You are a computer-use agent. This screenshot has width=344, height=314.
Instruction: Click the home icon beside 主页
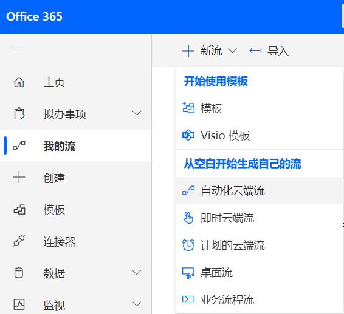pyautogui.click(x=19, y=82)
